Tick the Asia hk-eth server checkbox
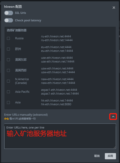The width and height of the screenshot is (120, 163). pyautogui.click(x=9, y=102)
